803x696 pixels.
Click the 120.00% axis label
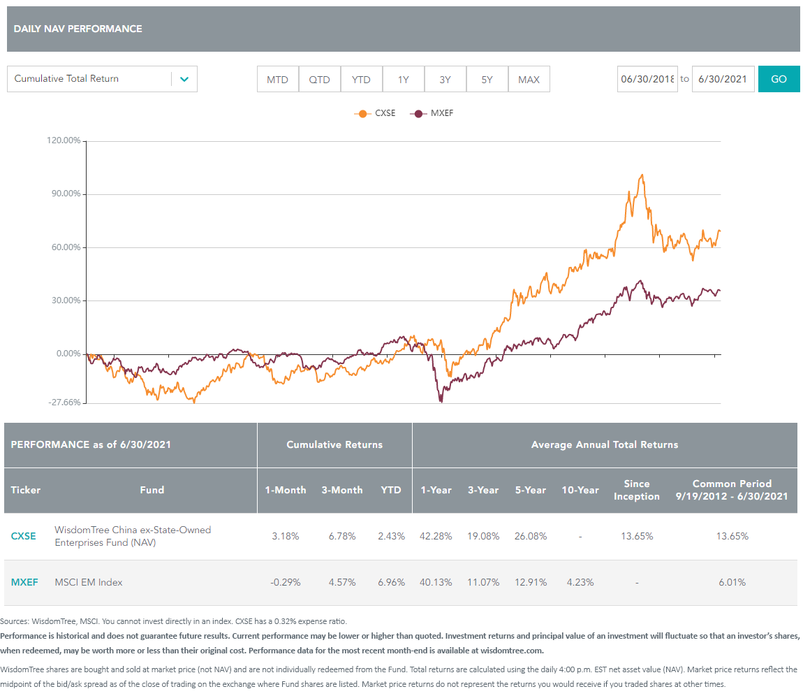point(64,140)
